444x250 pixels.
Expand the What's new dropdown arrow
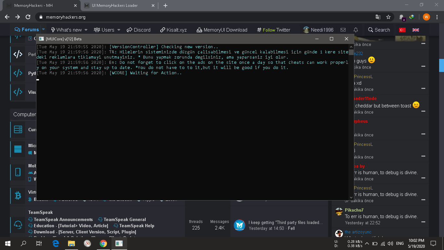pos(86,30)
